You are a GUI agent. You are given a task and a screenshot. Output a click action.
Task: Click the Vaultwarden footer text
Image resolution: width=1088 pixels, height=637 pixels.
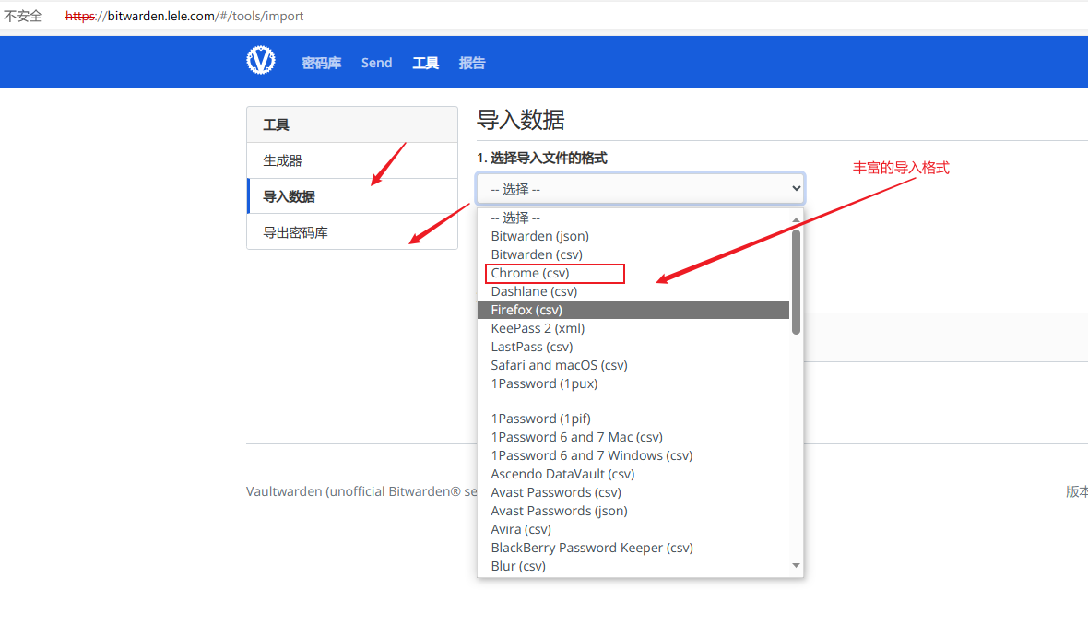click(x=361, y=491)
